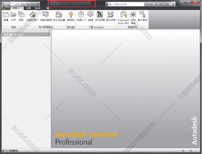Switch to the 工具 ribbon tab
202x154 pixels.
(28, 8)
